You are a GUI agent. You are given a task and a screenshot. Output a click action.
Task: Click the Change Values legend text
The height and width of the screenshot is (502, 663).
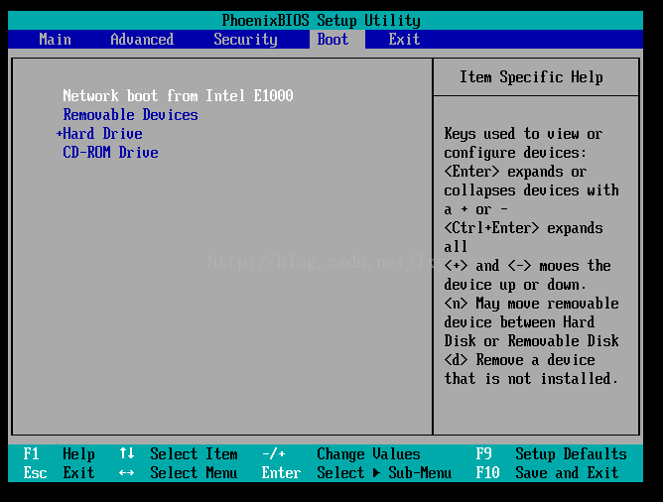pyautogui.click(x=368, y=454)
